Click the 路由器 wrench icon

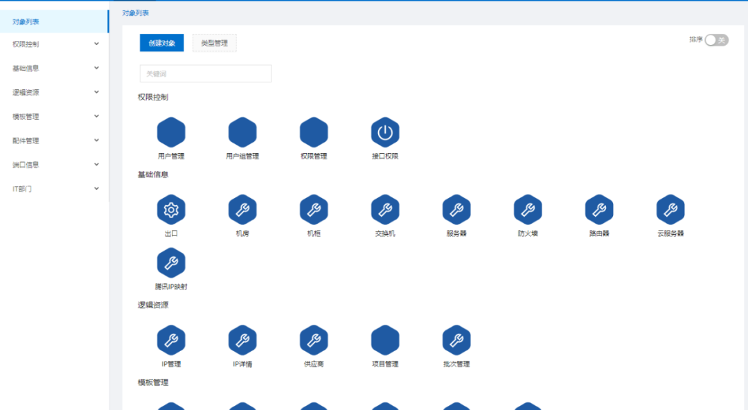599,210
